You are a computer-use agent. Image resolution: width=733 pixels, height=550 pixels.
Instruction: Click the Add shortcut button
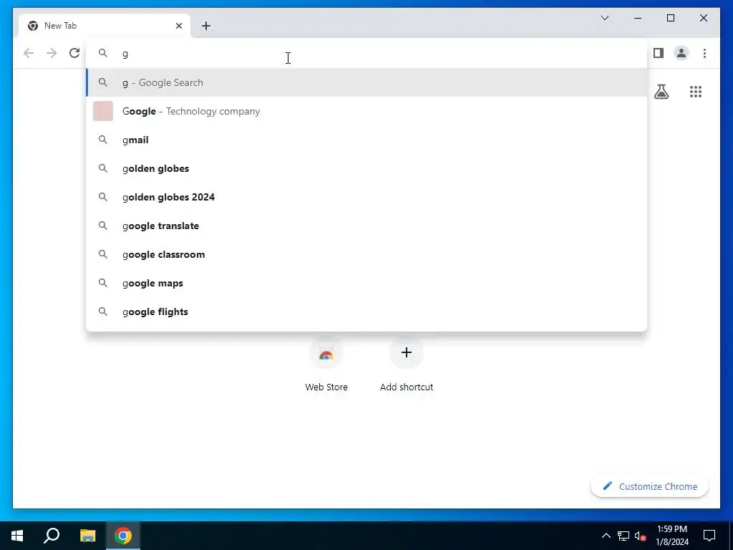coord(407,365)
